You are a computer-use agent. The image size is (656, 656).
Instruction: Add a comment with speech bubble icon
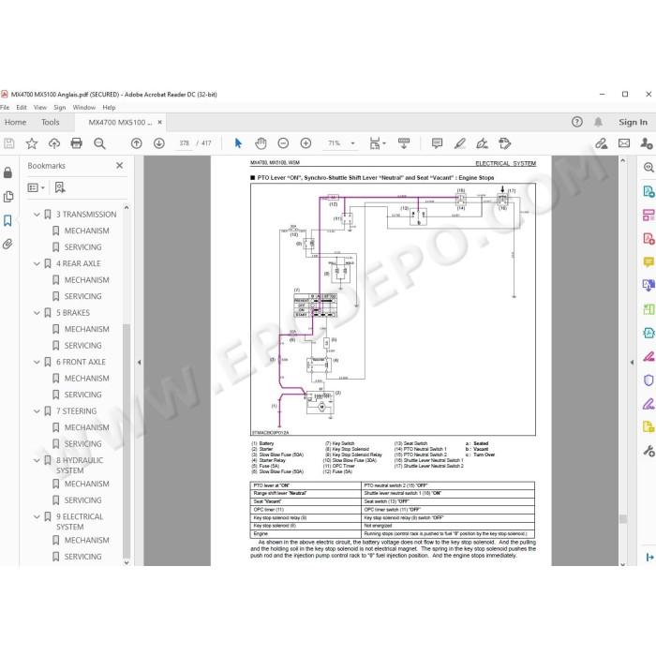coord(438,143)
